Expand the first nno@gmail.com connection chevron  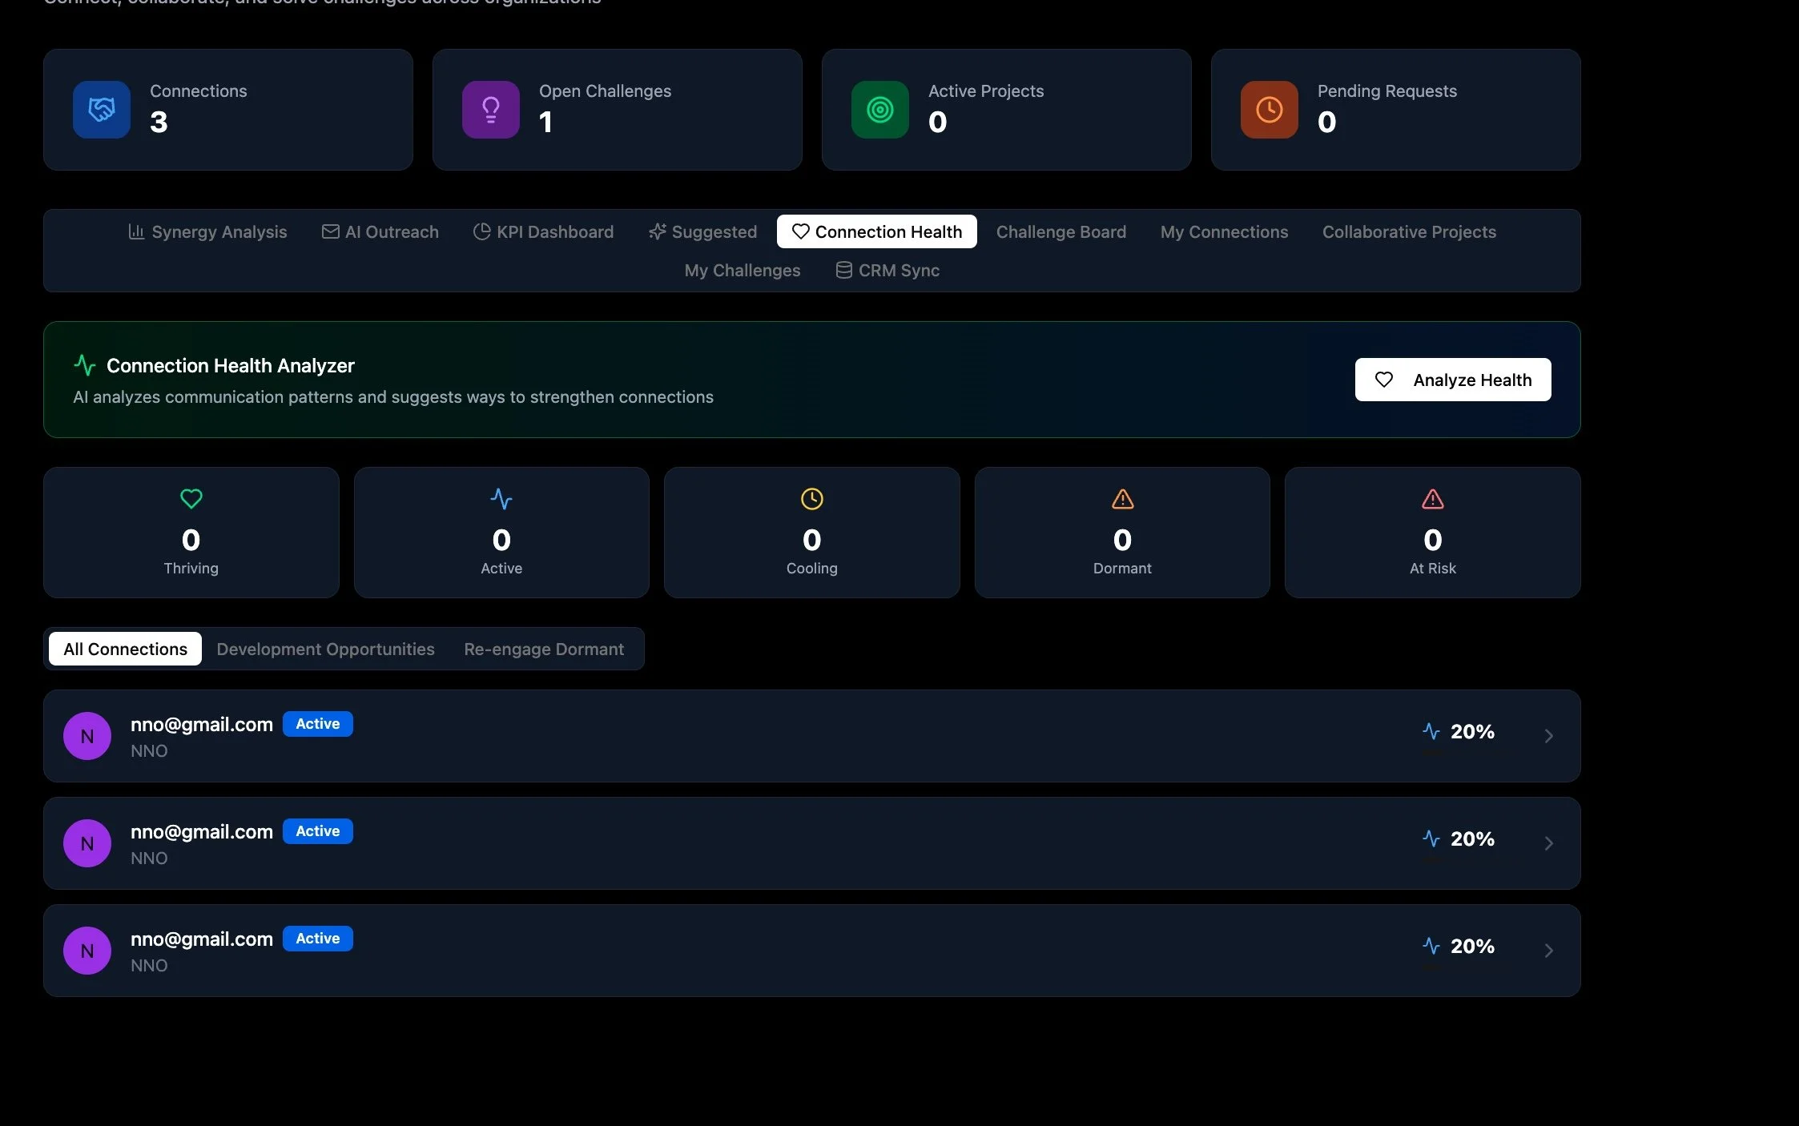point(1548,736)
